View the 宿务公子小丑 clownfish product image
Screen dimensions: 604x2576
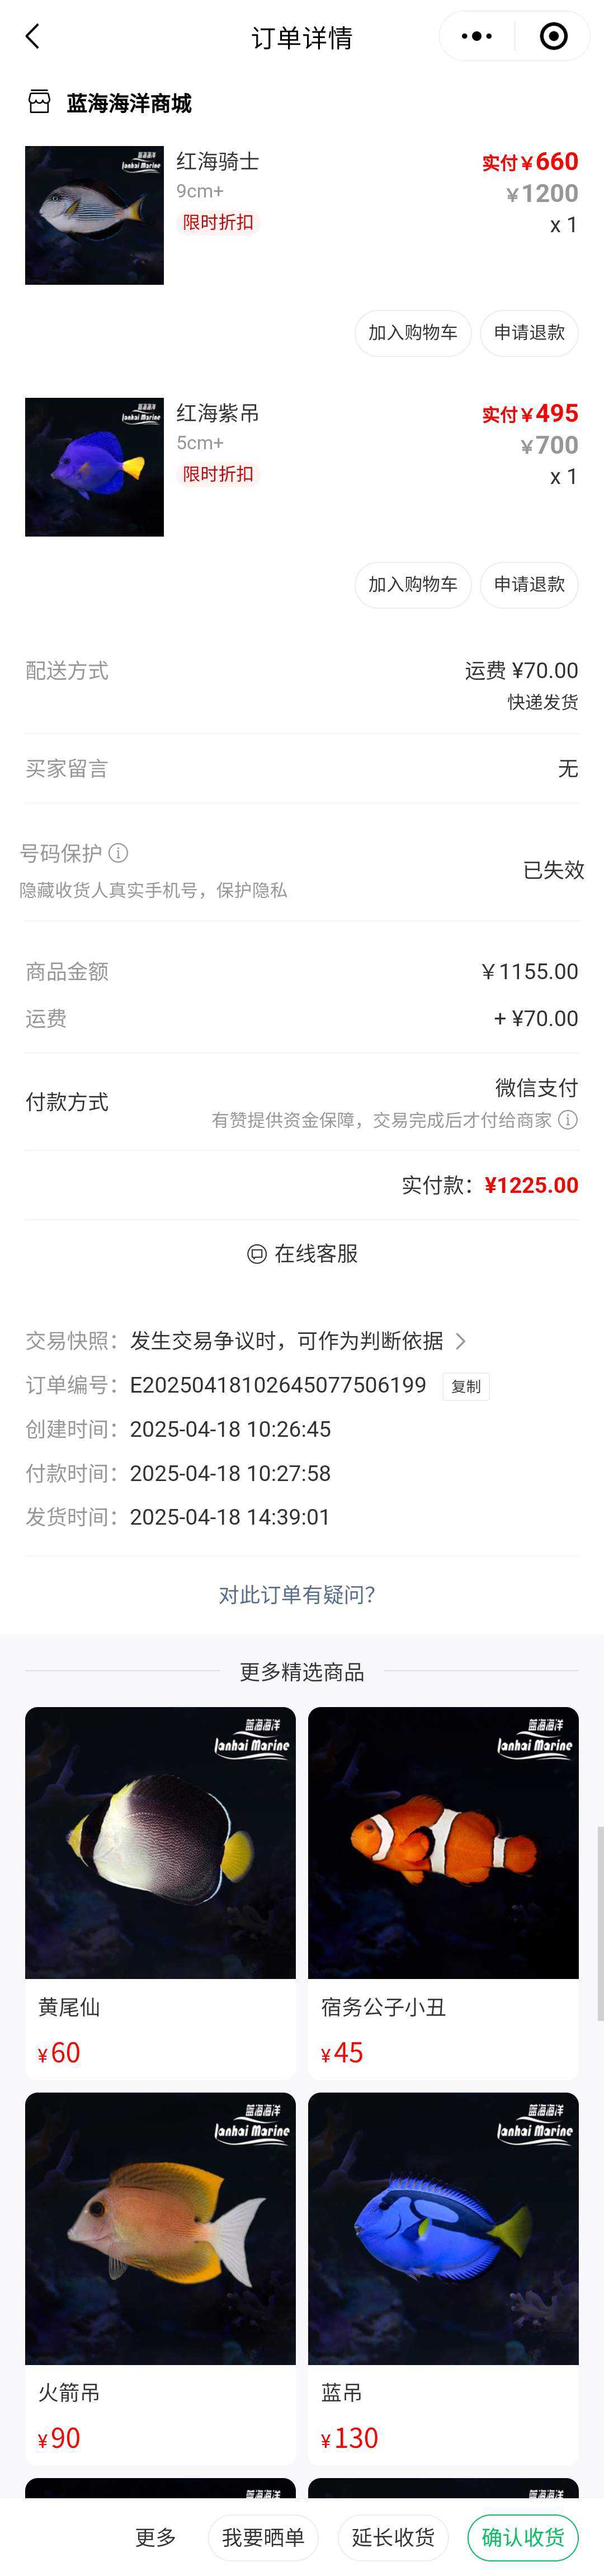443,1842
